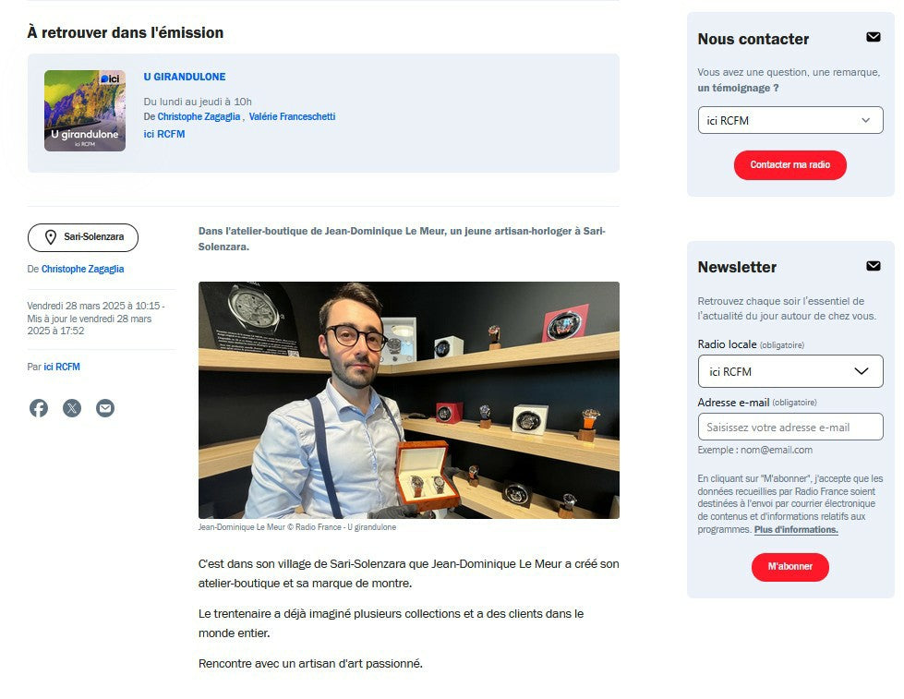Open the U GIRANDULONE show title link
Viewport: 904px width, 699px height.
185,77
